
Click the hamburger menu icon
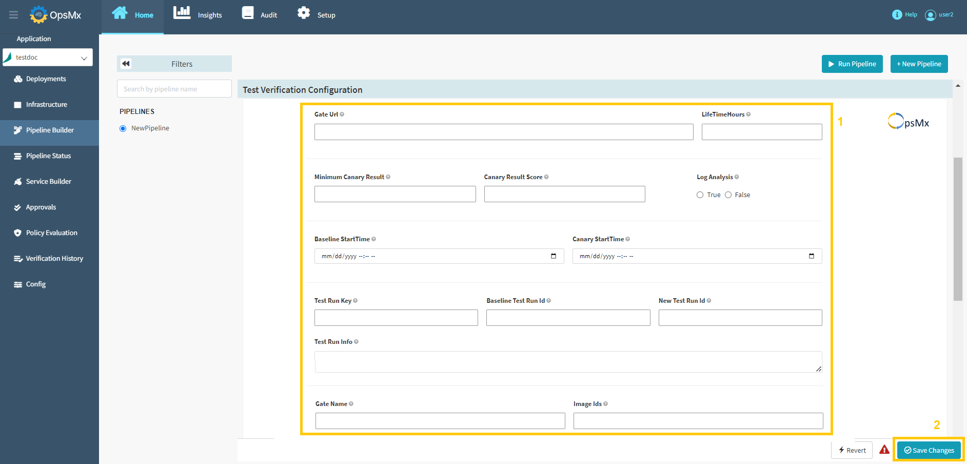(x=13, y=15)
